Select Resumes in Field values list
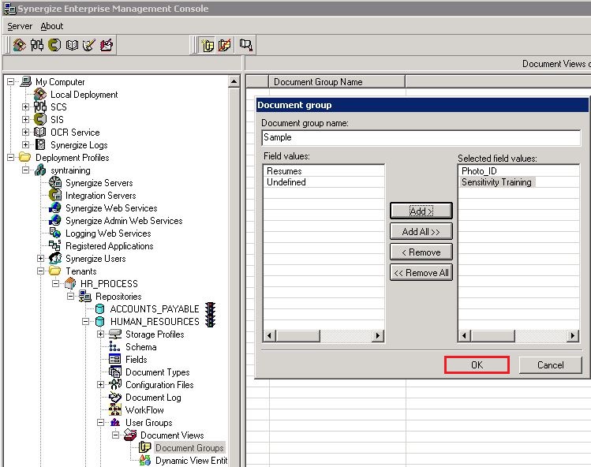The width and height of the screenshot is (591, 467). pos(284,171)
